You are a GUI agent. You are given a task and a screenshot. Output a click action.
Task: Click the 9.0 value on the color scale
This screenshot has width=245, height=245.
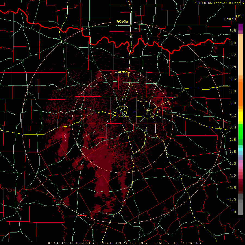(233, 43)
